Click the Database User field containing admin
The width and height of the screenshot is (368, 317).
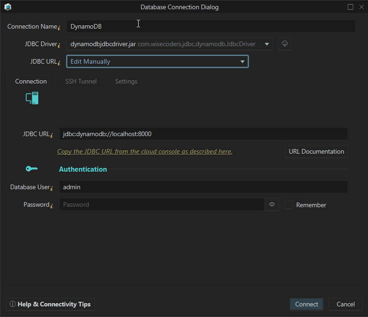tap(204, 187)
